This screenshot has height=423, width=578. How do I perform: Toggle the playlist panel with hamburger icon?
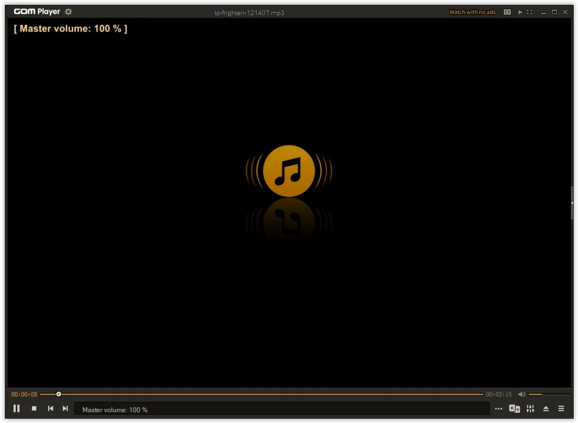click(x=562, y=409)
